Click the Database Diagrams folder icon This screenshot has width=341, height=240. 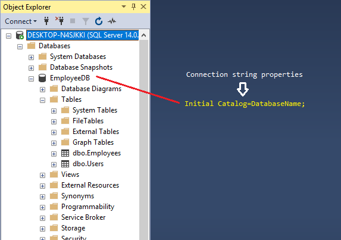[54, 89]
